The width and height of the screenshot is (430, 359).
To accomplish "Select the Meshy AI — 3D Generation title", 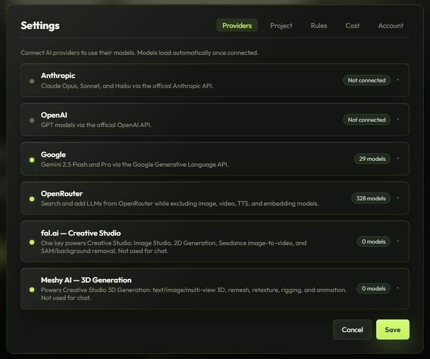I will [x=86, y=280].
